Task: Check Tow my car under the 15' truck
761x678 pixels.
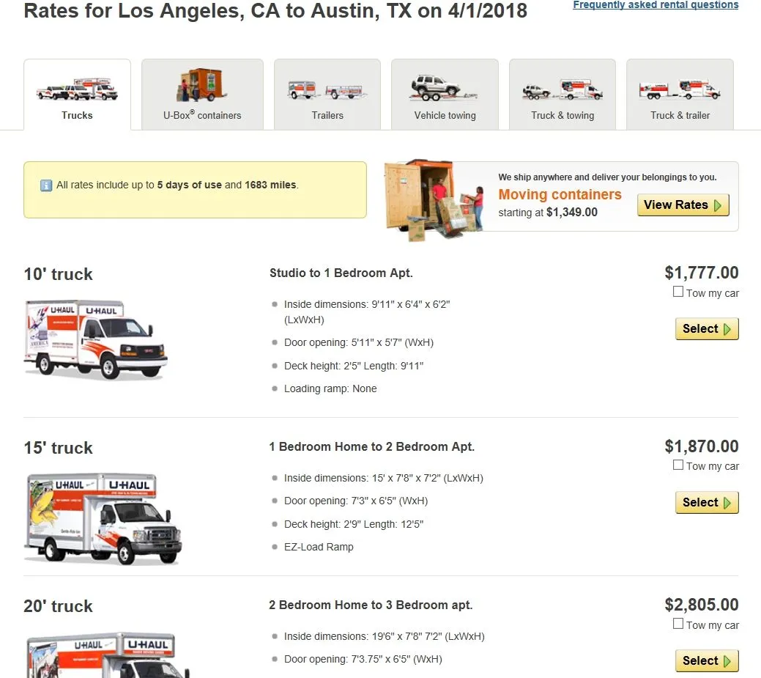Action: 678,465
